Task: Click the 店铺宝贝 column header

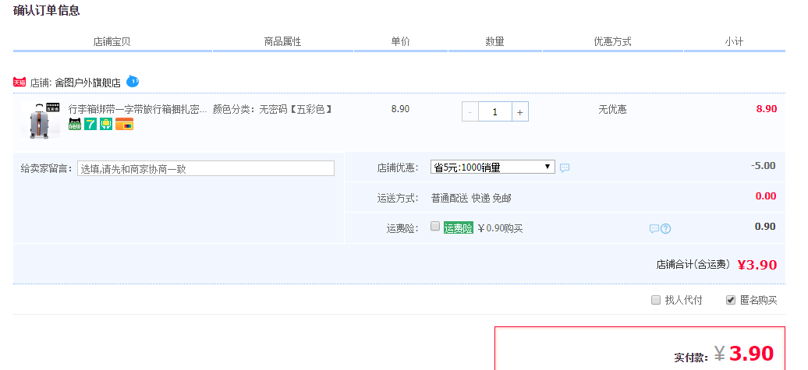Action: click(112, 42)
